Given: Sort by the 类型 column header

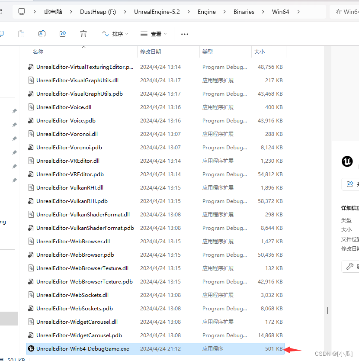Looking at the screenshot, I should [207, 52].
